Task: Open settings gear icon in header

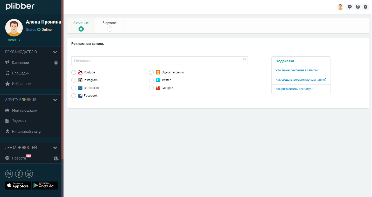Action: tap(366, 7)
